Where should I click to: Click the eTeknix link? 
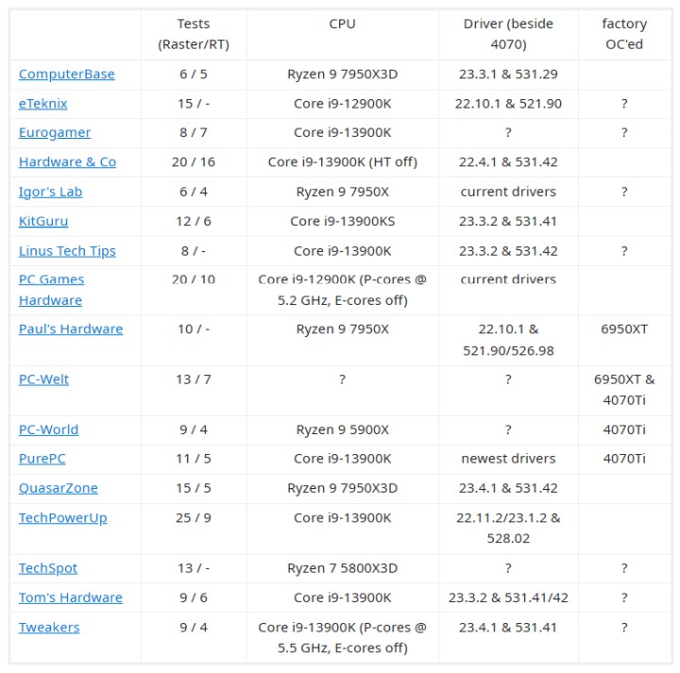click(43, 104)
